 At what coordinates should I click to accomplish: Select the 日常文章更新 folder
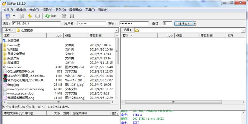(x=14, y=54)
